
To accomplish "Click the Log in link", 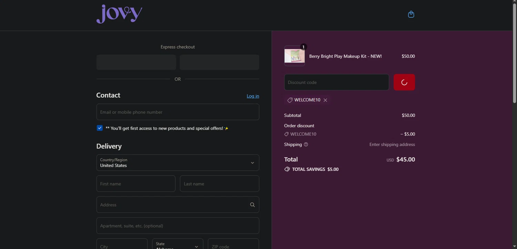I will (x=253, y=96).
